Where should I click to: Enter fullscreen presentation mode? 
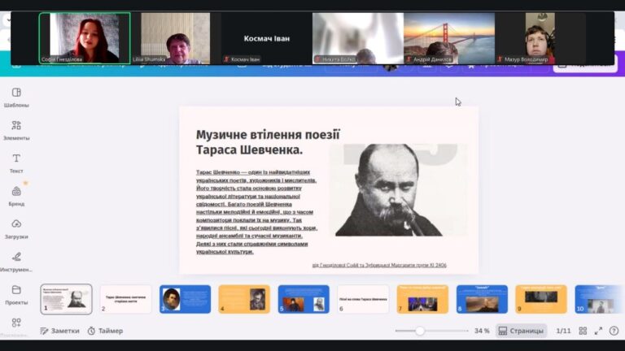tap(599, 331)
